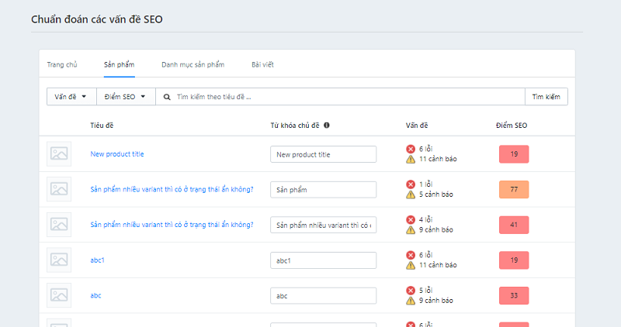Click keyword field containing abc
The image size is (621, 327).
coord(324,296)
